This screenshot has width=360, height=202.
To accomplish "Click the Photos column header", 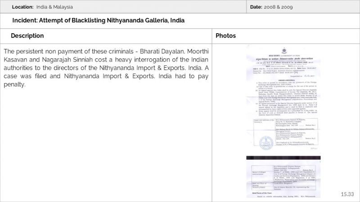I will [225, 35].
